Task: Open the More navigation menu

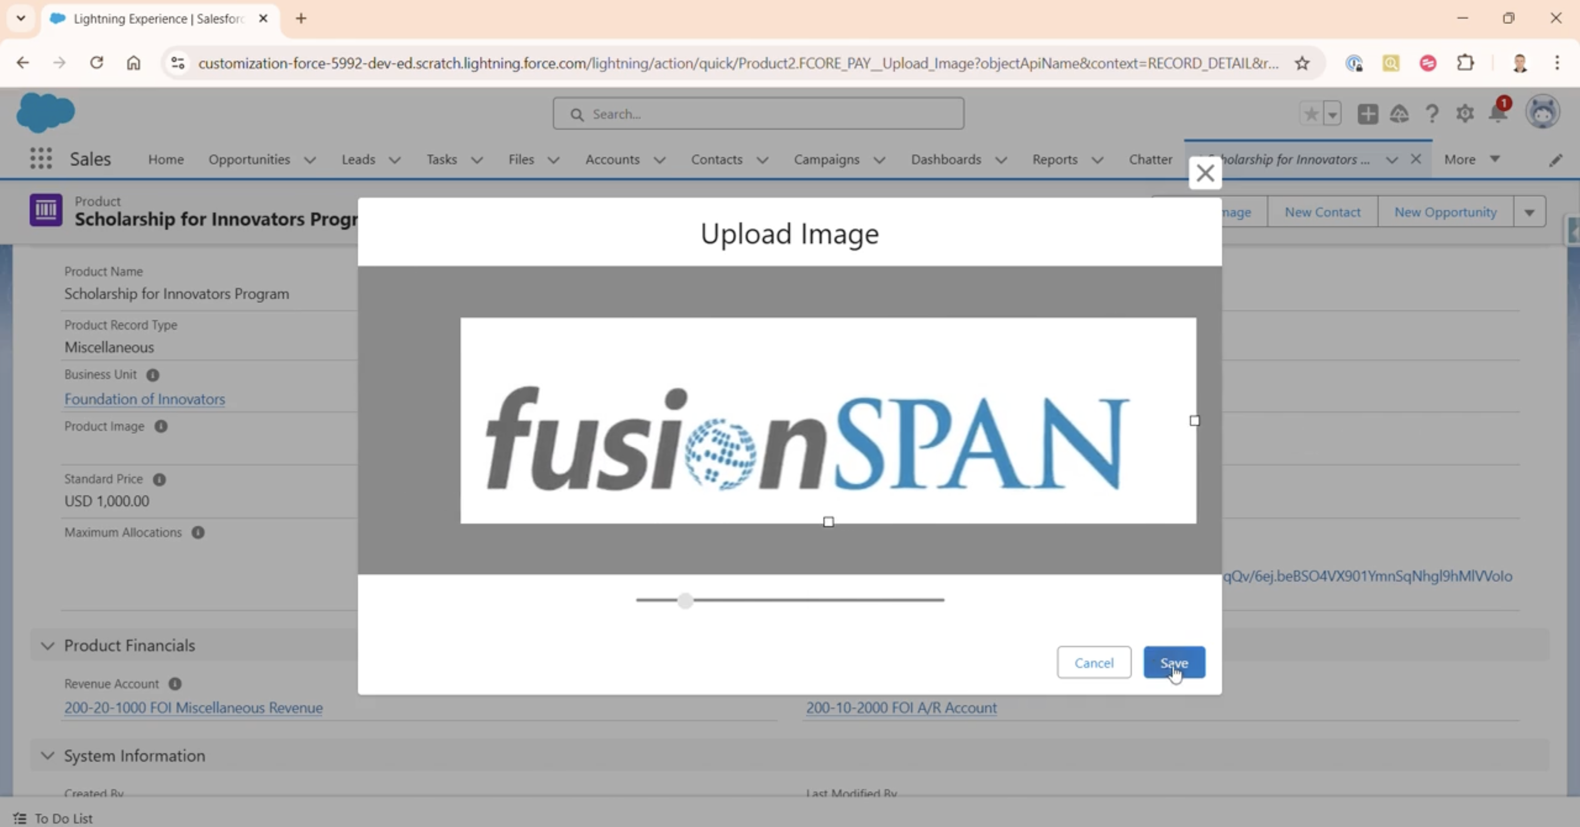Action: point(1471,159)
